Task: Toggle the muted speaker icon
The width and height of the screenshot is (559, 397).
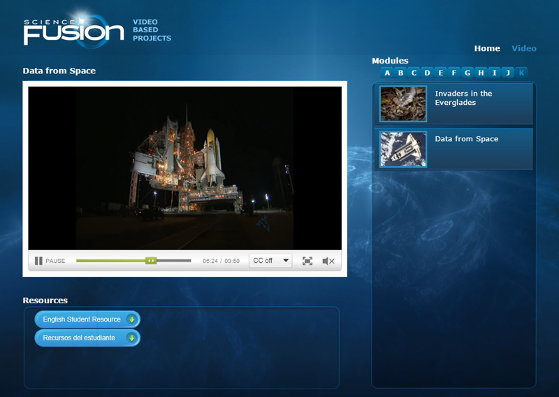Action: [x=328, y=261]
